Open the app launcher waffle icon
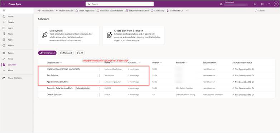 [4, 4]
